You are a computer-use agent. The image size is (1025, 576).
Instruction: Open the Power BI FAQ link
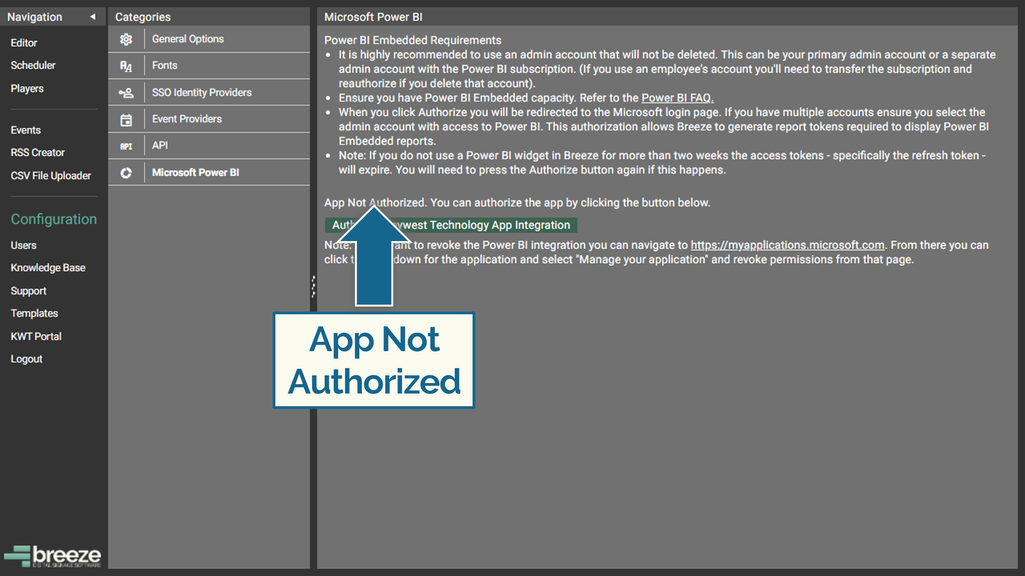[677, 98]
